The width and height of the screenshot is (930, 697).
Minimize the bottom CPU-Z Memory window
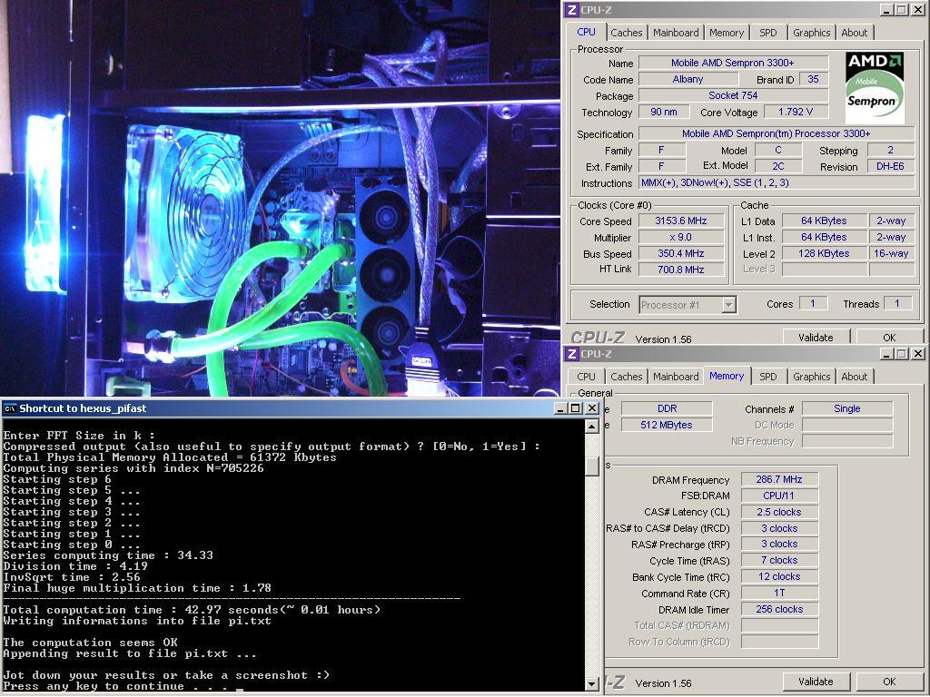click(886, 354)
